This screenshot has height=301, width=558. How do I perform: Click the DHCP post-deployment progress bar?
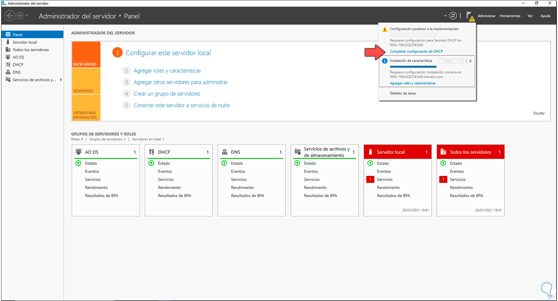click(413, 35)
